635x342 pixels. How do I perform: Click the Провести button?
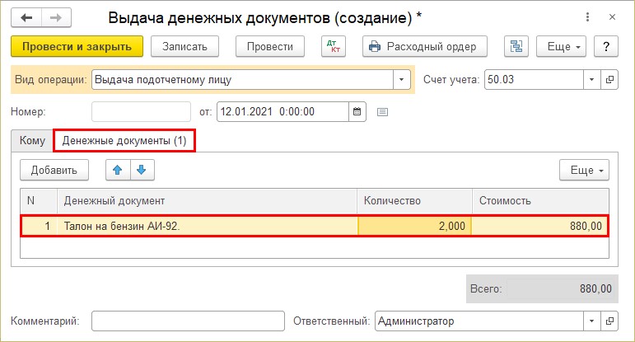click(x=269, y=47)
